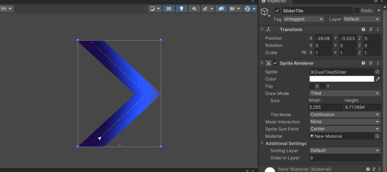Click the Height field 6.713694
387x172 pixels.
pos(362,107)
